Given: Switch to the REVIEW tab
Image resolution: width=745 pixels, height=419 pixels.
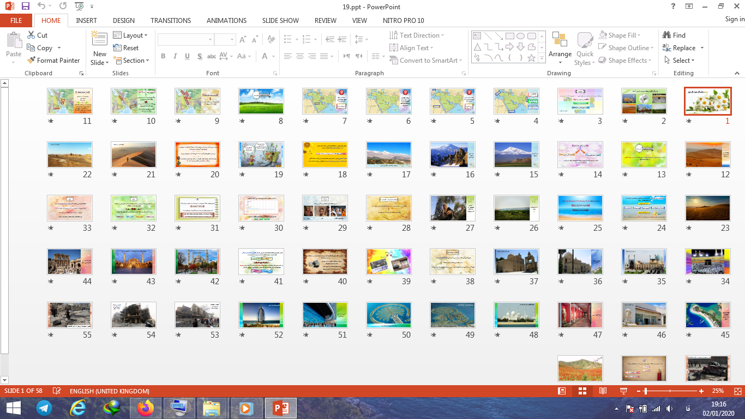Looking at the screenshot, I should pos(326,20).
